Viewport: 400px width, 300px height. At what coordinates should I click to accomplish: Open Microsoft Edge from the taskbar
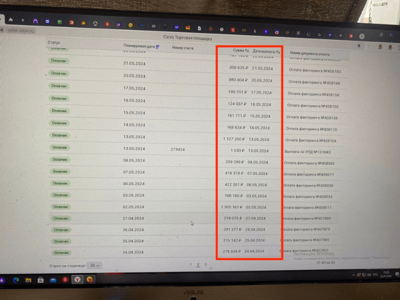tap(16, 280)
